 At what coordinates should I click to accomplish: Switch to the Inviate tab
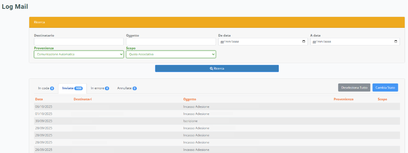point(72,88)
